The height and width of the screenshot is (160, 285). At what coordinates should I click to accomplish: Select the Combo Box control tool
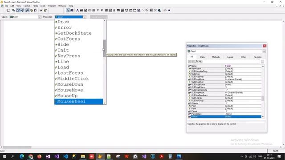pyautogui.click(x=106, y=10)
